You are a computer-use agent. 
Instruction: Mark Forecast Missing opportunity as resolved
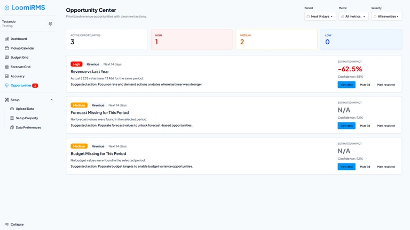tap(385, 126)
